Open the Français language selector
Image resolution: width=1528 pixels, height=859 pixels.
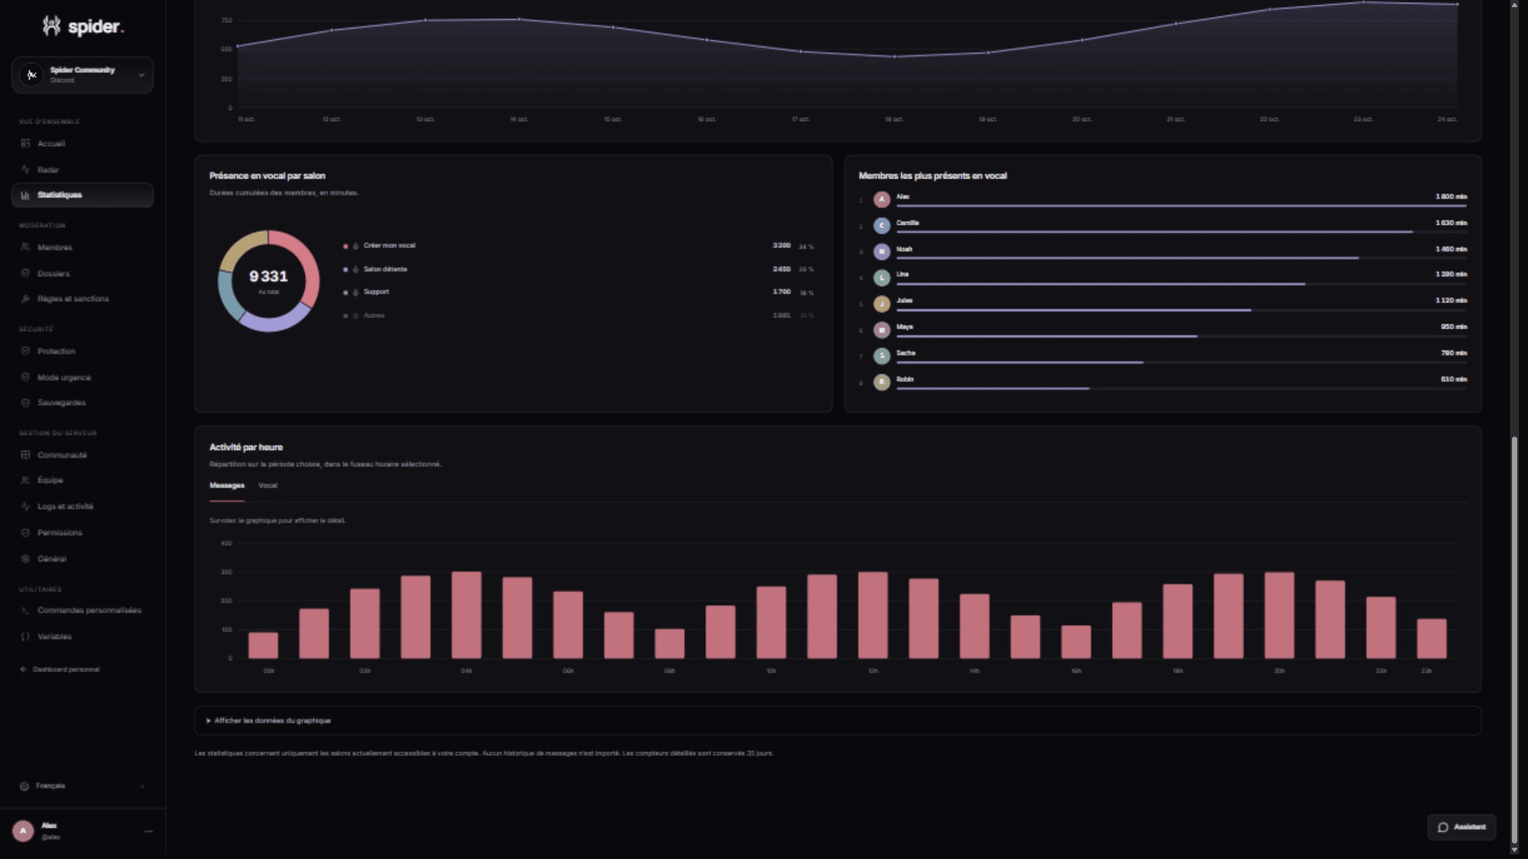point(82,786)
